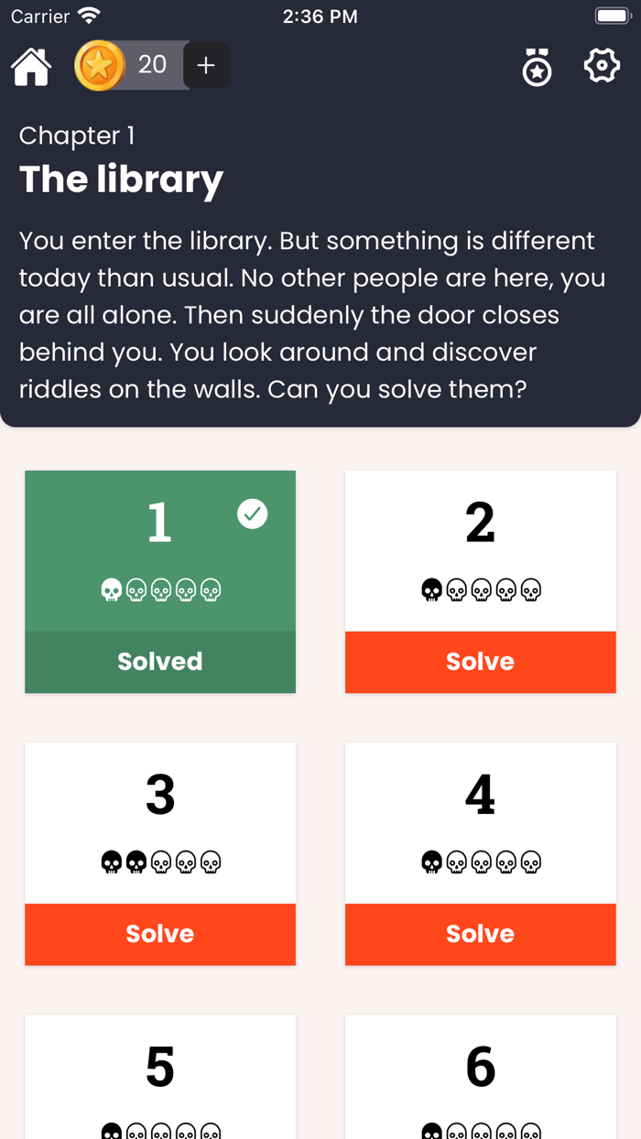Tap the first skull on riddle 2
Viewport: 641px width, 1139px height.
tap(431, 590)
